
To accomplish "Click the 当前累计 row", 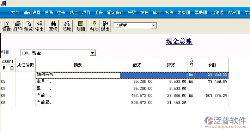I will (115, 103).
